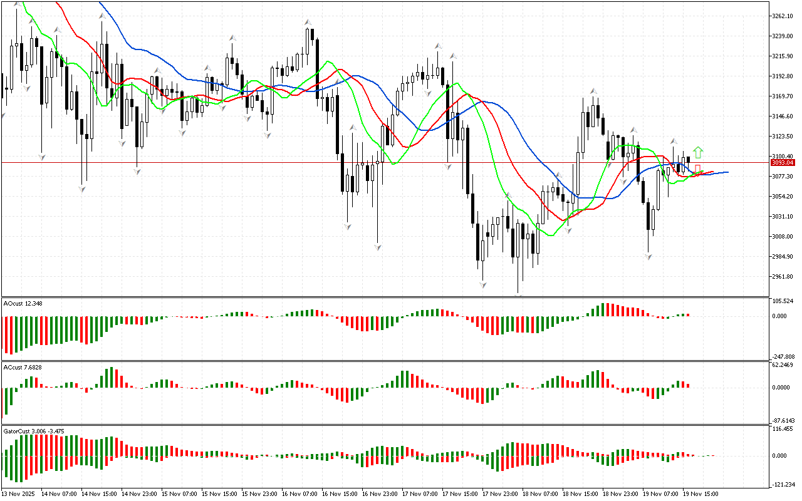The image size is (802, 501).
Task: Select the up fractal above the 18 Nov 15:00 high
Action: (593, 91)
